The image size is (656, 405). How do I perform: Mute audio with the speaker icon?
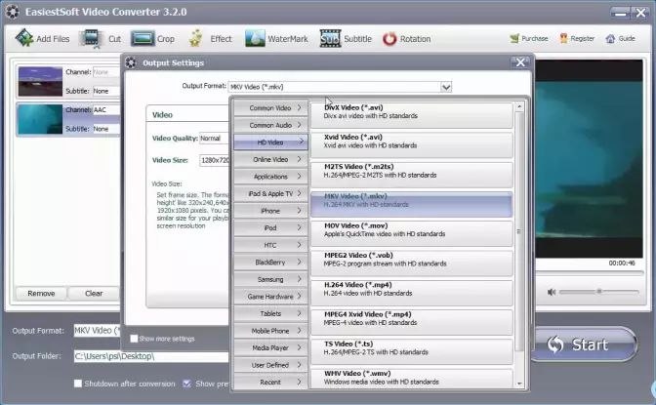(x=552, y=292)
